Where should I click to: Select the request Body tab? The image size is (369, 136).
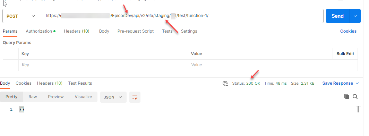point(104,31)
